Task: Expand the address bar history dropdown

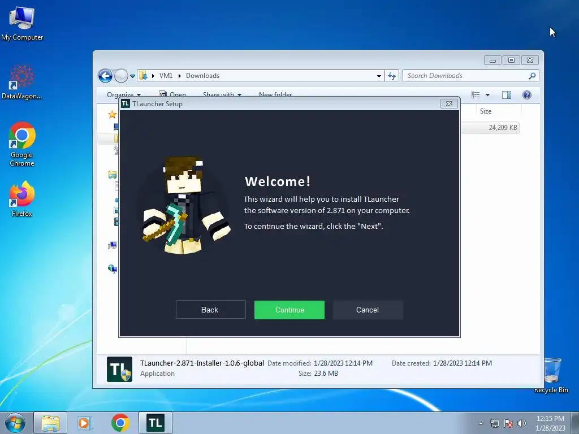Action: [x=379, y=76]
